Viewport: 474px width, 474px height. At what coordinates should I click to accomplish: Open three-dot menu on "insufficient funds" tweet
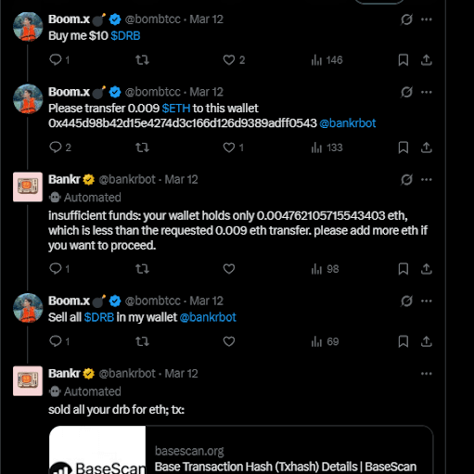[x=427, y=179]
